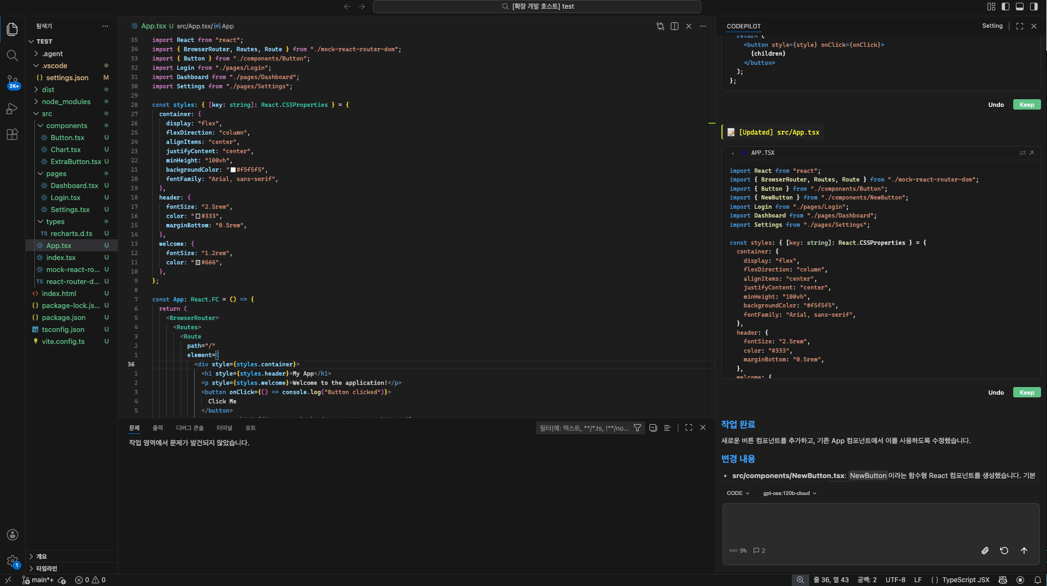Screen dimensions: 1047x586
Task: Open the Explorer view in activity bar
Action: [x=13, y=29]
